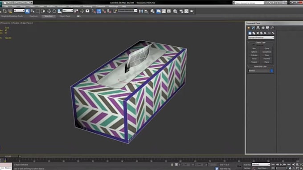Switch to the Display command panel tab

(x=267, y=28)
